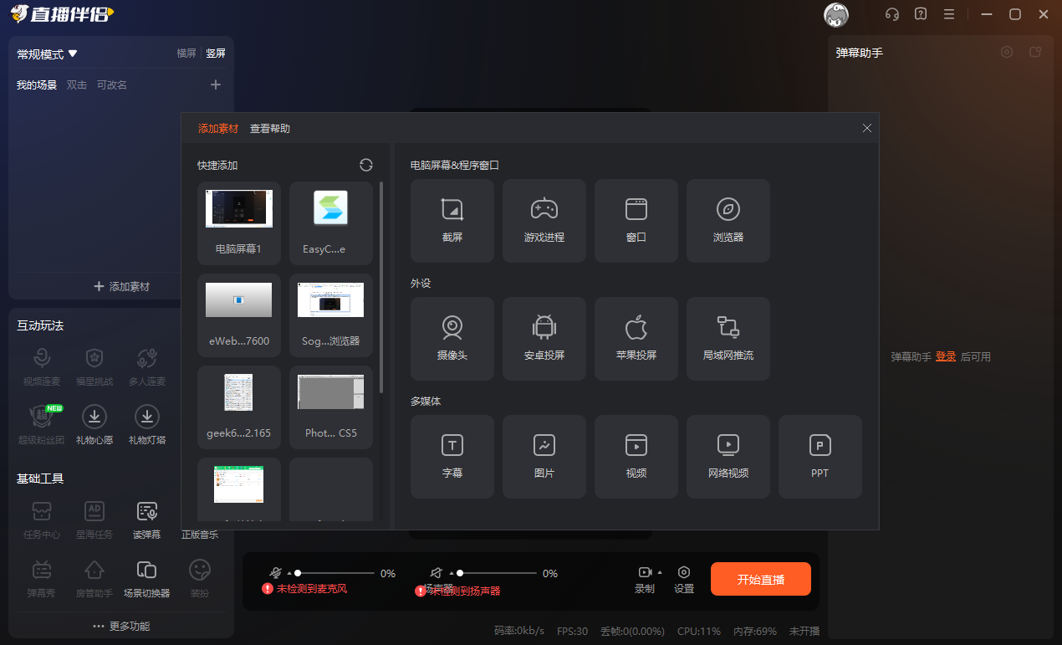This screenshot has height=645, width=1062.
Task: Insert a PPT media source
Action: [819, 456]
